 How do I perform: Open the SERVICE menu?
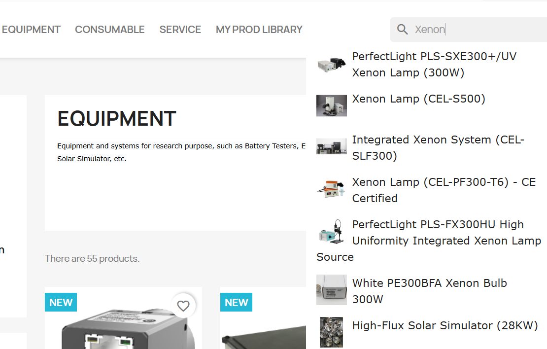180,30
